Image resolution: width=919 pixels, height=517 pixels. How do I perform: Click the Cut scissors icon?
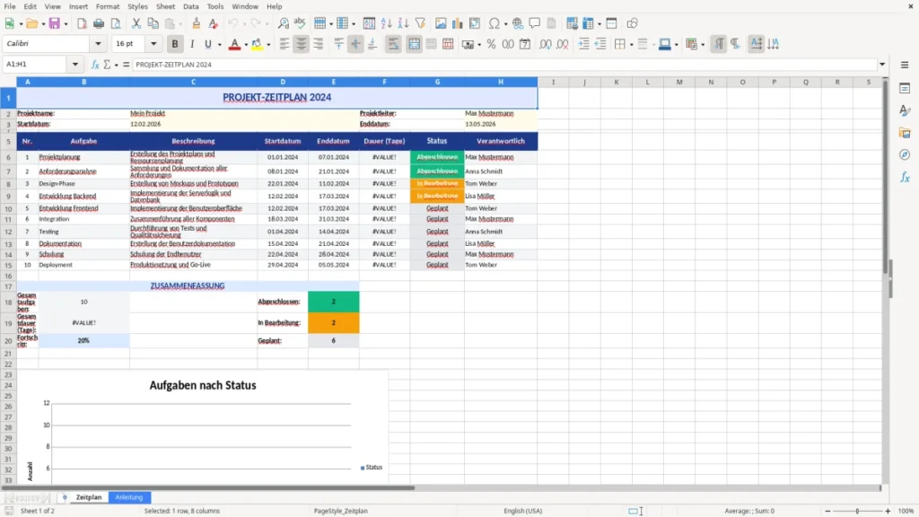(136, 23)
